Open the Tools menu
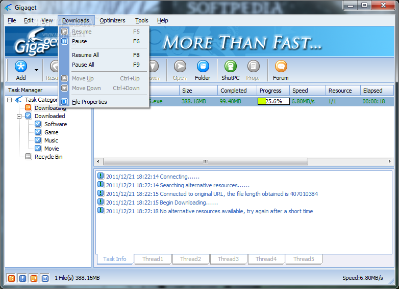The width and height of the screenshot is (399, 289). tap(142, 20)
